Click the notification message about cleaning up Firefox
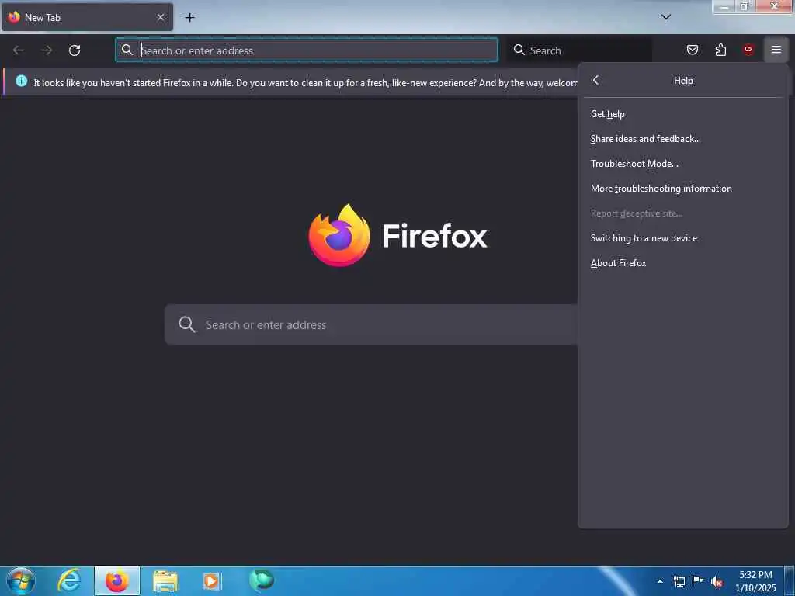The width and height of the screenshot is (795, 596). click(305, 82)
